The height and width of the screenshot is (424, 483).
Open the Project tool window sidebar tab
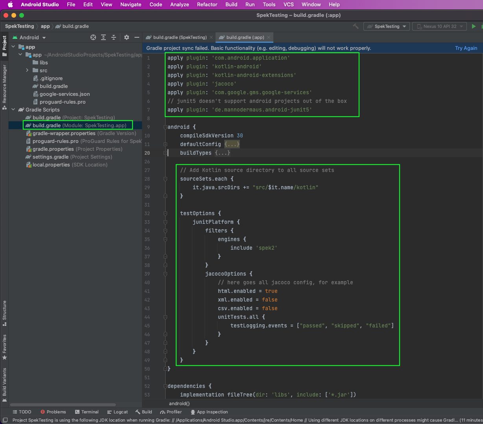pyautogui.click(x=4, y=46)
